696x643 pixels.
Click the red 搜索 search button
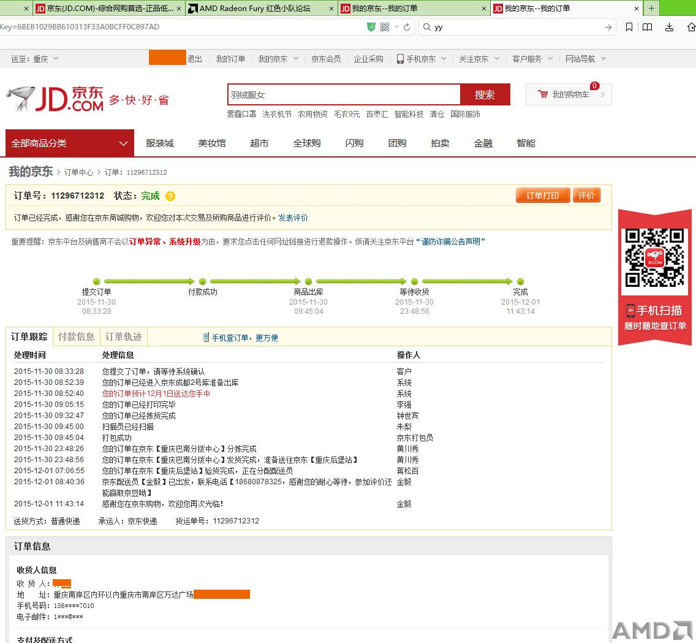point(485,94)
